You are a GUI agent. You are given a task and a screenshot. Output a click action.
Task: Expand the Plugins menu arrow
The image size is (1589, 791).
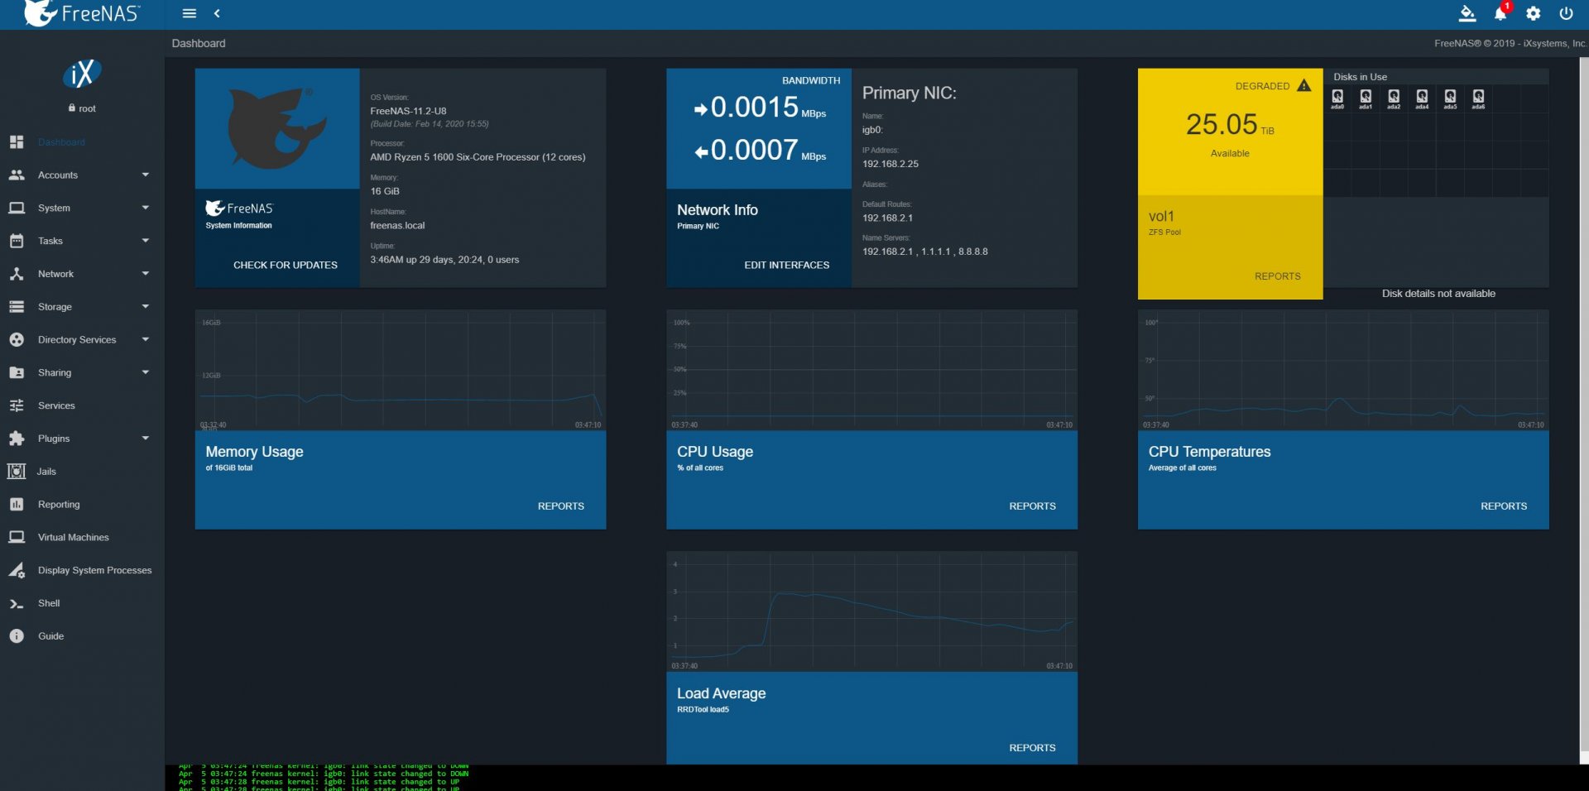(146, 439)
